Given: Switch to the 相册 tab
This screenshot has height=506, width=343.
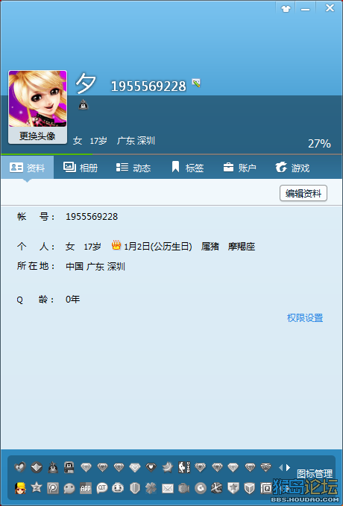Looking at the screenshot, I should [81, 168].
